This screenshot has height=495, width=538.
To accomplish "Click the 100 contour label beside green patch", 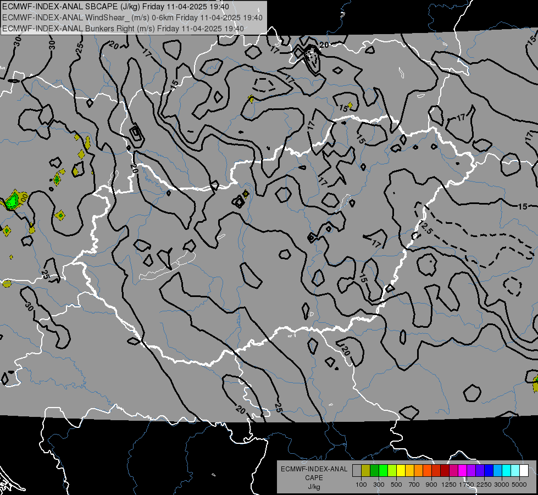I will [23, 199].
